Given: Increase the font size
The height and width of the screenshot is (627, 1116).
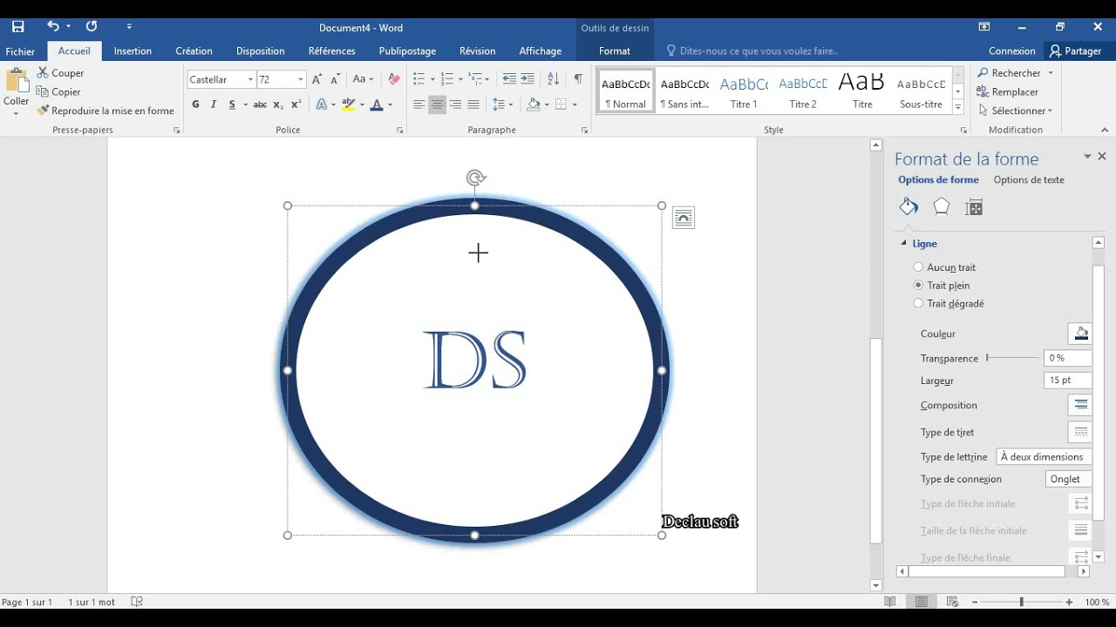Looking at the screenshot, I should pyautogui.click(x=316, y=79).
